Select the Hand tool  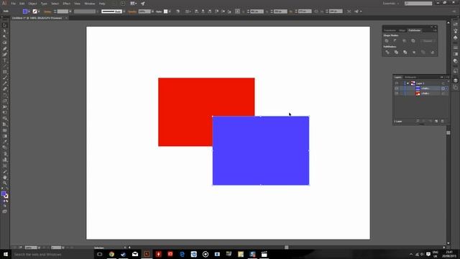point(4,178)
